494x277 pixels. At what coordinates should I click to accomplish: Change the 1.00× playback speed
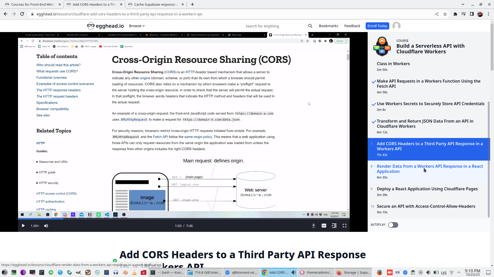point(35,226)
